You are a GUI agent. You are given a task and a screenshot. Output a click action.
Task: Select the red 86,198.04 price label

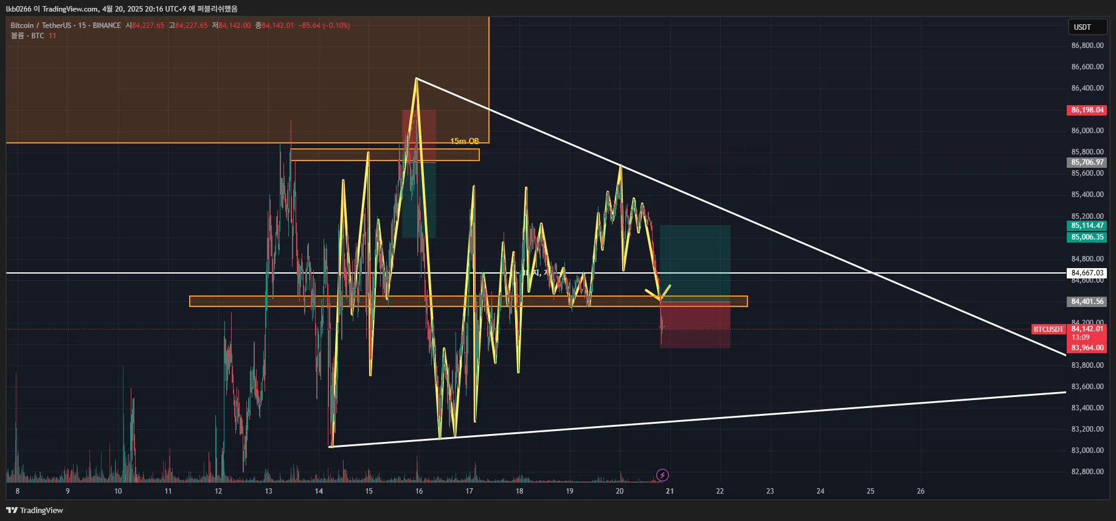click(1087, 110)
